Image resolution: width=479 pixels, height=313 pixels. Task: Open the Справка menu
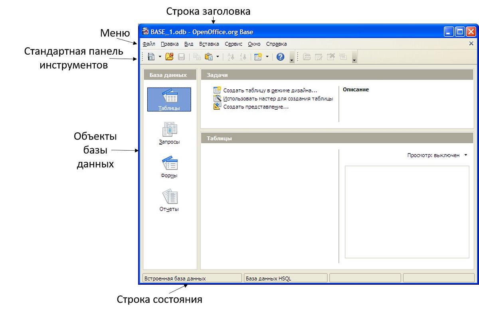point(276,44)
